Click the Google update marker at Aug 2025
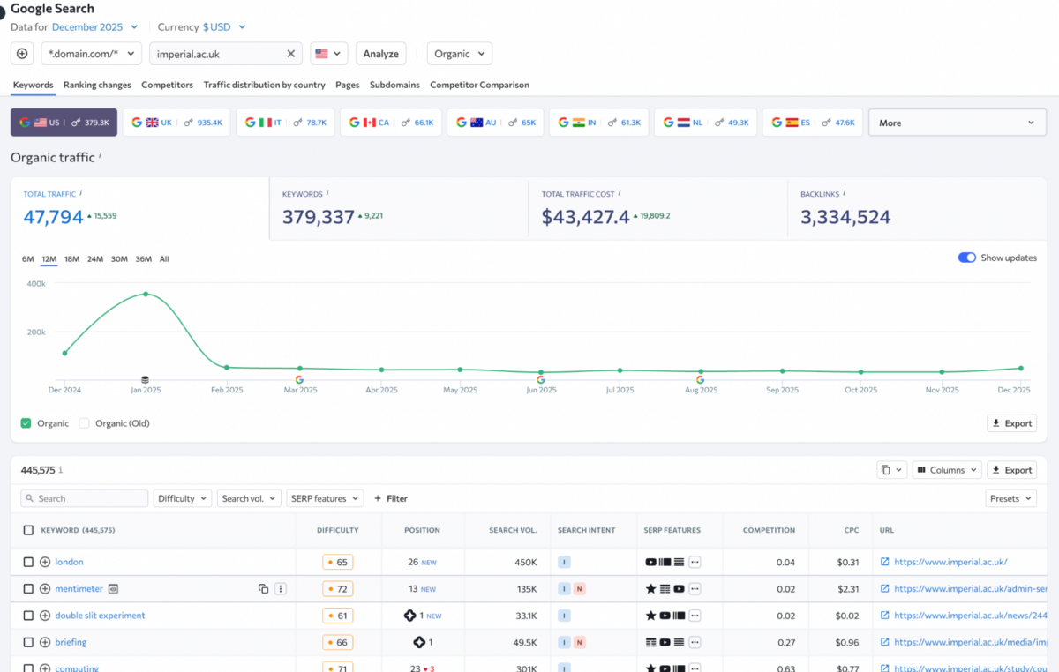The image size is (1059, 672). [x=700, y=379]
